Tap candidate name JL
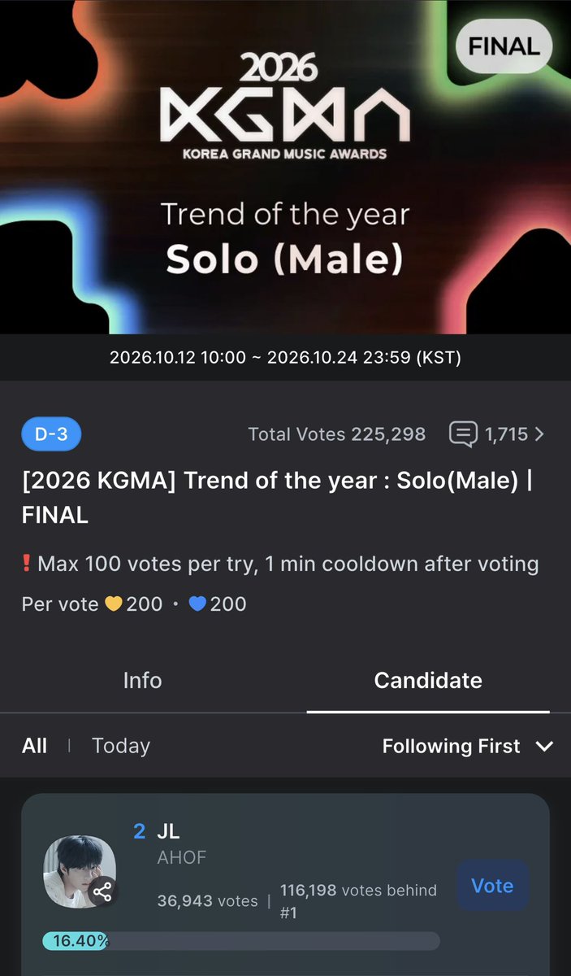This screenshot has width=571, height=976. 168,831
